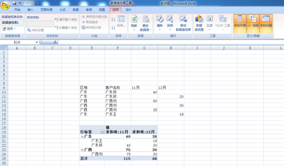Screen dimensions: 284x166
Task: Click 将字段分组 group field button
Action: point(91,27)
